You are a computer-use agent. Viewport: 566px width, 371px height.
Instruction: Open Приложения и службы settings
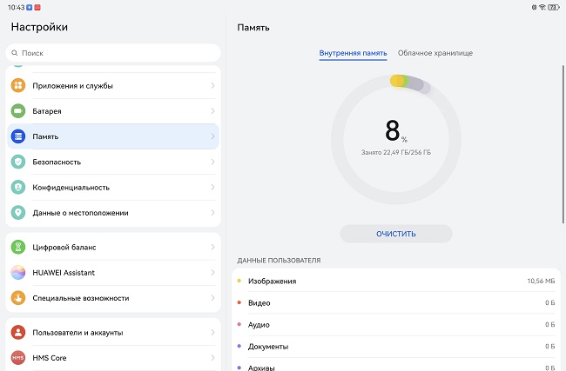coord(113,85)
